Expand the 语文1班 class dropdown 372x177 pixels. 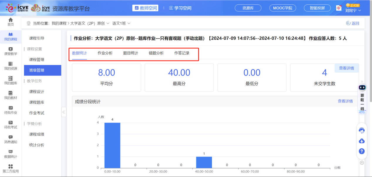coord(121,23)
